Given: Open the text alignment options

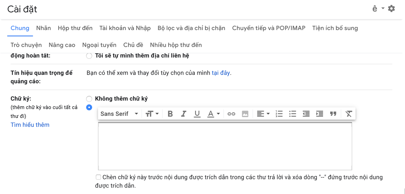Looking at the screenshot, I should click(263, 114).
